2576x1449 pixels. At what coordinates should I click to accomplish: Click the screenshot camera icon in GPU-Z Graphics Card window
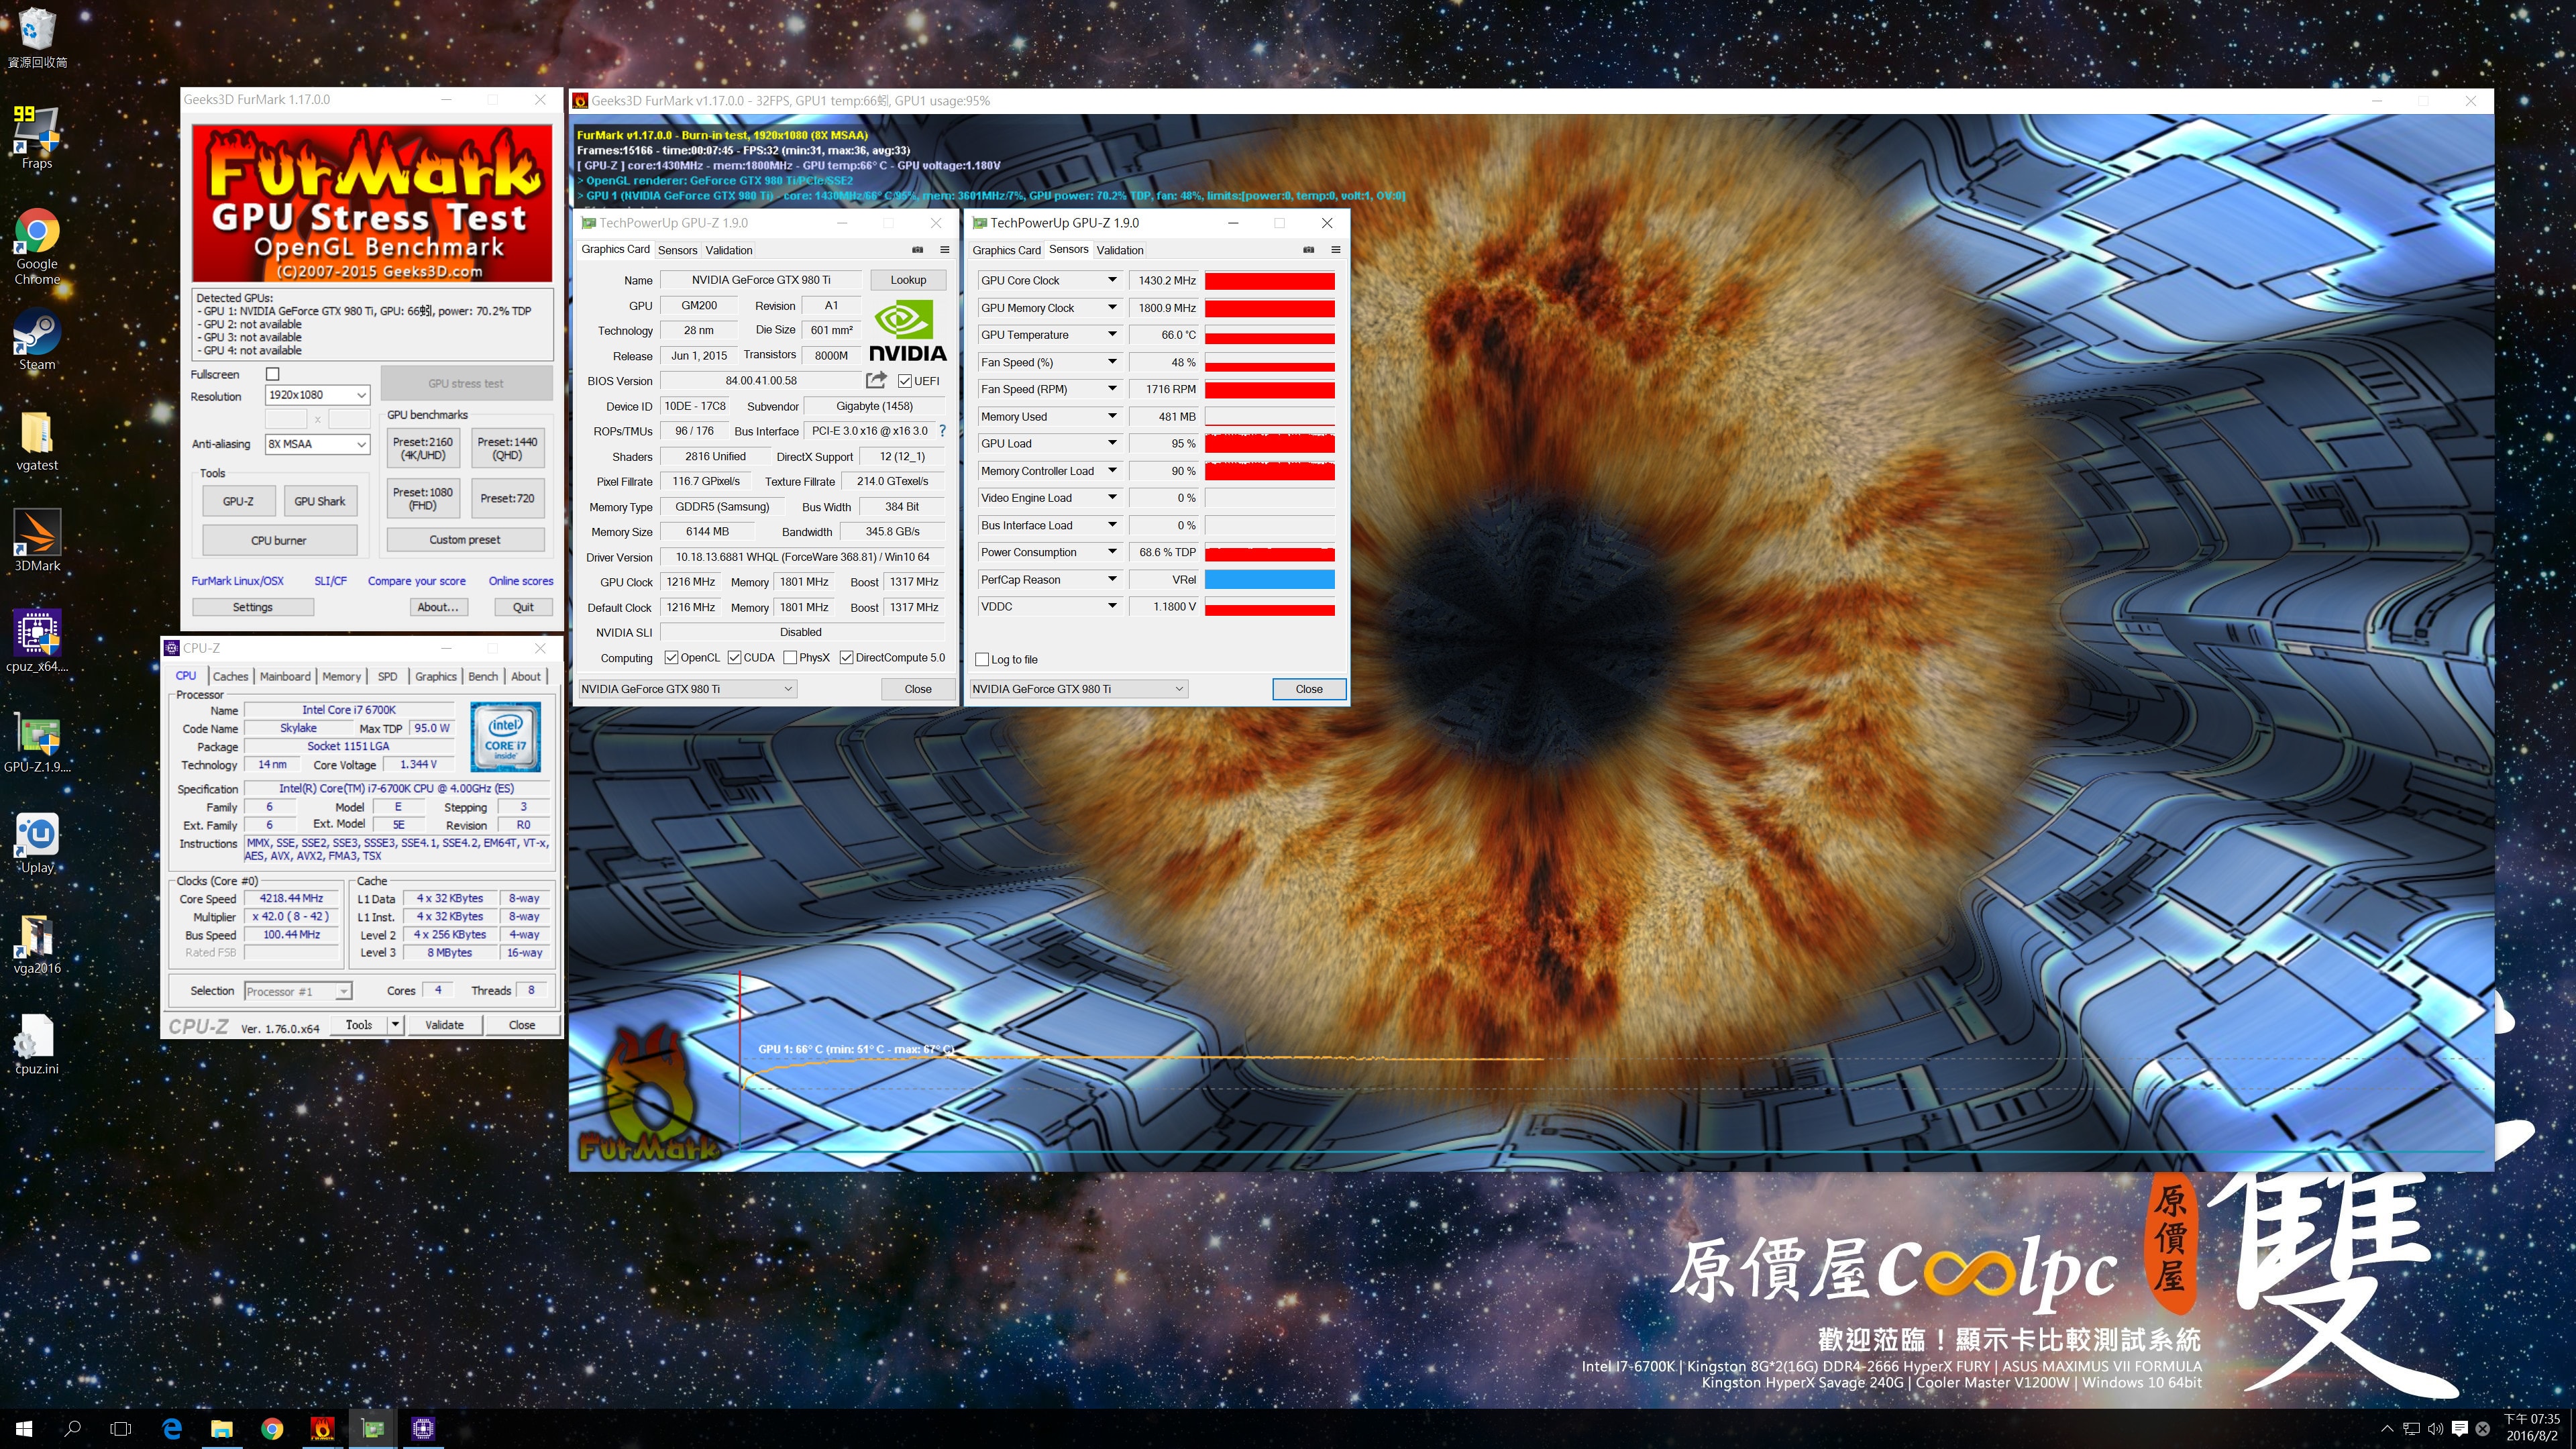(917, 250)
